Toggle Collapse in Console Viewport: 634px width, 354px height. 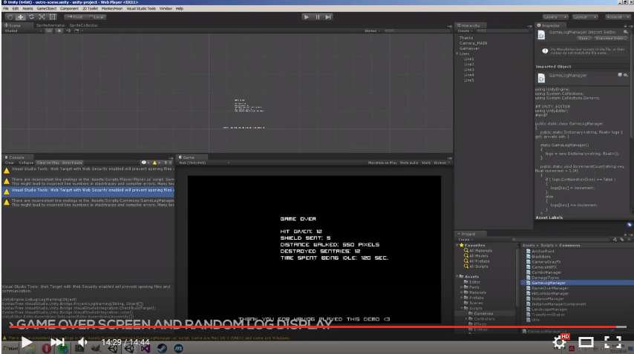(x=26, y=163)
